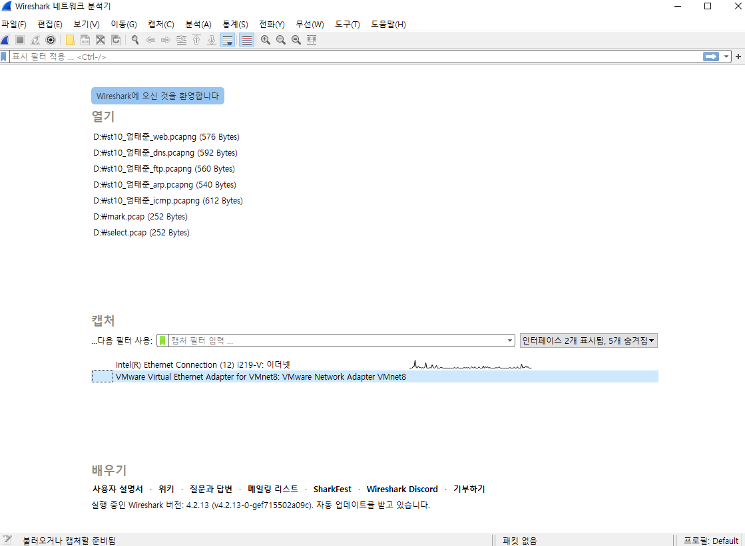The image size is (745, 546).
Task: Open recent file st10_엄태준_arp.pcapng
Action: 164,185
